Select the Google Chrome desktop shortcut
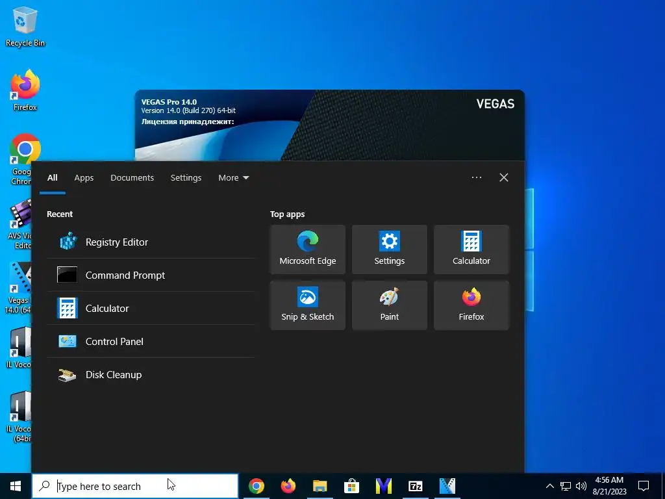 (22, 159)
